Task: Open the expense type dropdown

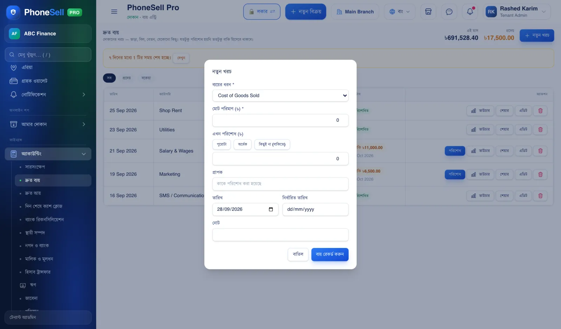Action: 280,95
